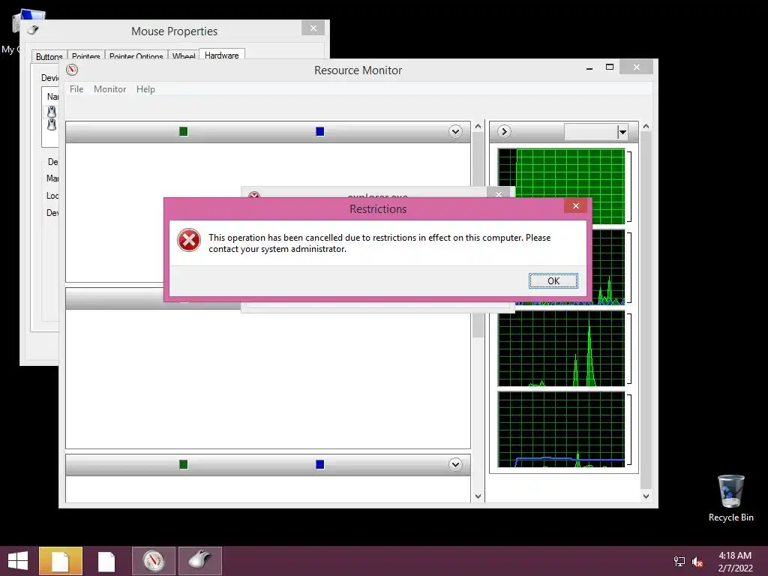Click the third graph with green spikes
Image resolution: width=768 pixels, height=576 pixels.
coord(561,348)
